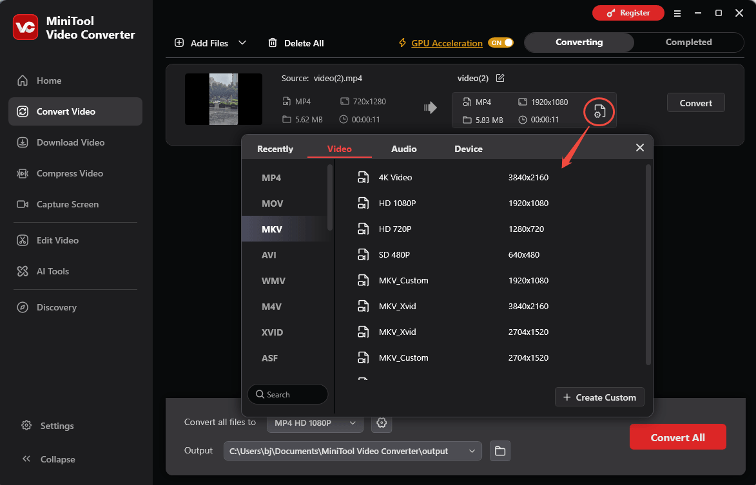Toggle GPU Acceleration switch off

[501, 43]
